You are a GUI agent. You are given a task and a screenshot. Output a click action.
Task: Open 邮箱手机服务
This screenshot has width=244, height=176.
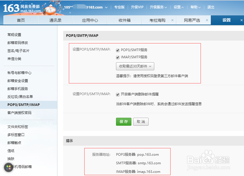18,89
